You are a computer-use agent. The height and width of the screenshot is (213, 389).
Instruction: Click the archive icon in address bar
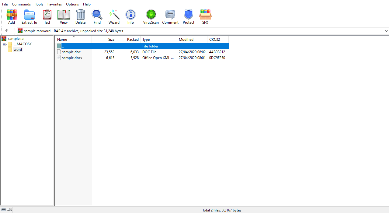20,31
